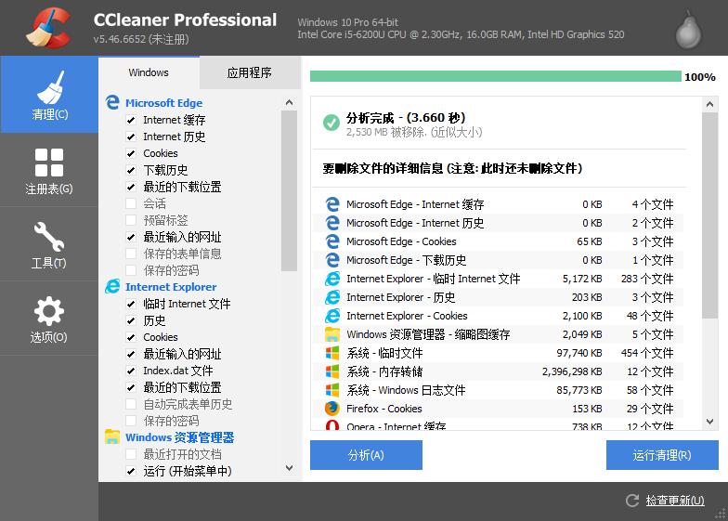Collapse the Microsoft Edge category heading

coord(163,102)
